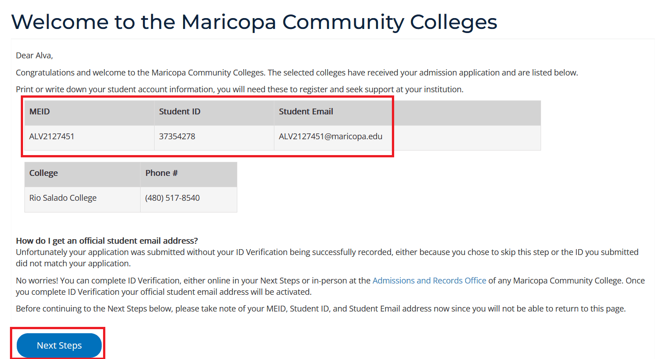The height and width of the screenshot is (359, 664).
Task: Click the phone number (480) 517-8540
Action: pyautogui.click(x=172, y=198)
